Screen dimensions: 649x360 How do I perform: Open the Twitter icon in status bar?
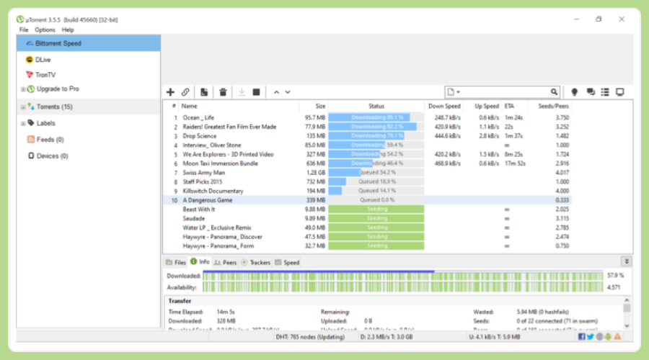click(x=590, y=336)
